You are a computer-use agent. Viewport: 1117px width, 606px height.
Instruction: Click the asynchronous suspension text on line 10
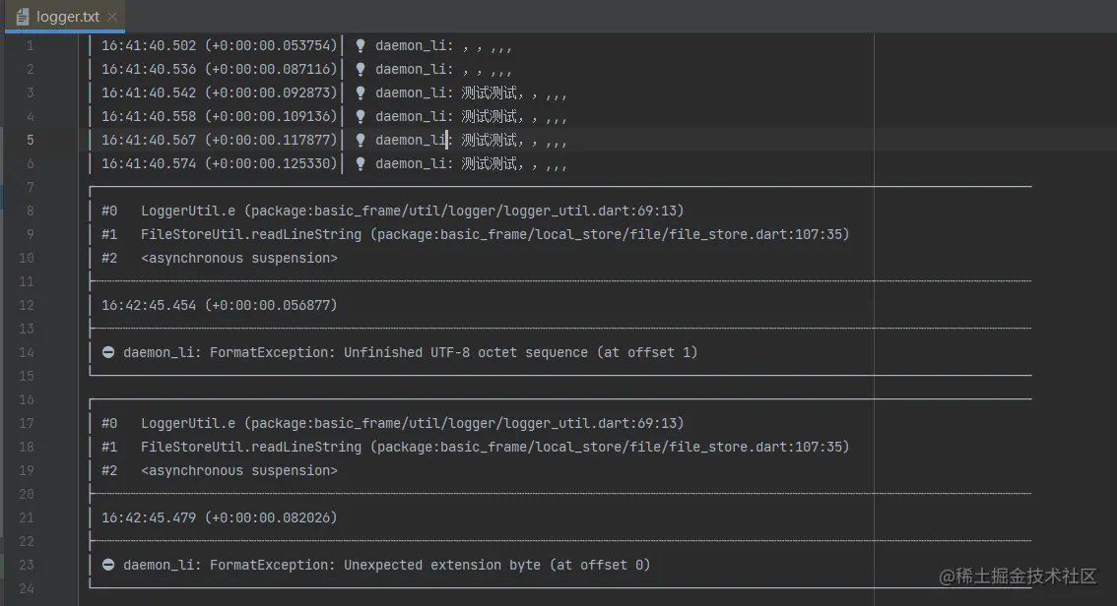point(239,258)
